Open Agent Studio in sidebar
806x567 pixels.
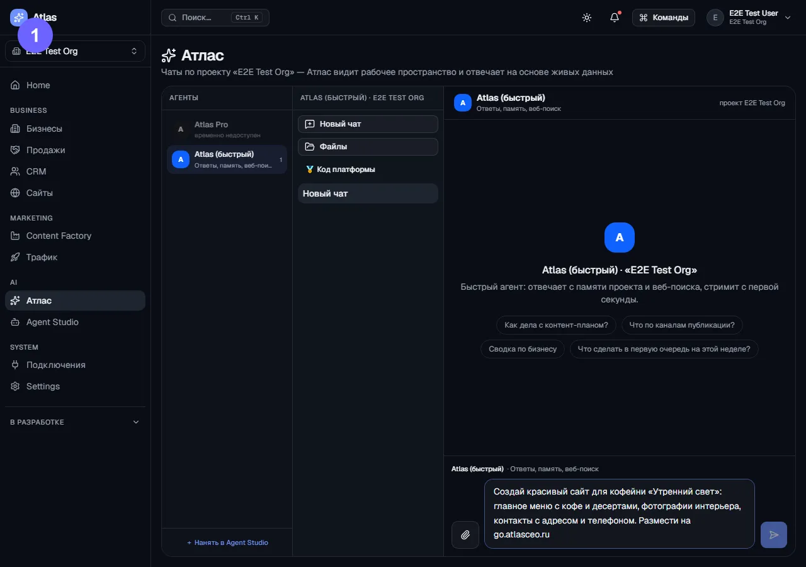75,322
